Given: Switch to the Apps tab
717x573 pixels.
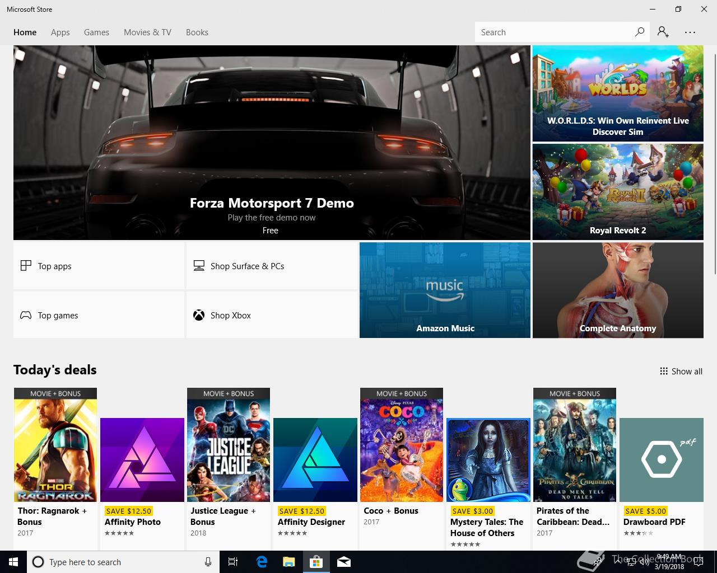Looking at the screenshot, I should [x=60, y=32].
